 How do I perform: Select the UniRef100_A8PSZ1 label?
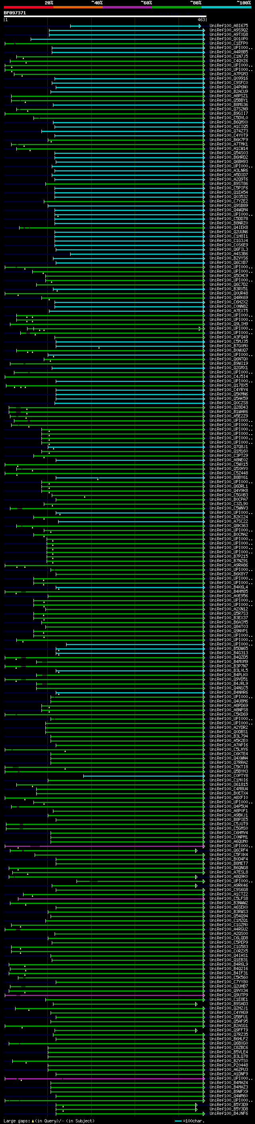[x=229, y=96]
